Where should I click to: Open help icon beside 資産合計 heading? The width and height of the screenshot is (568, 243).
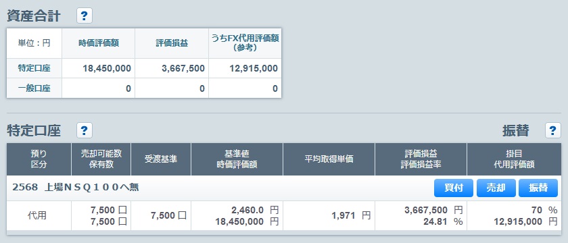point(85,16)
